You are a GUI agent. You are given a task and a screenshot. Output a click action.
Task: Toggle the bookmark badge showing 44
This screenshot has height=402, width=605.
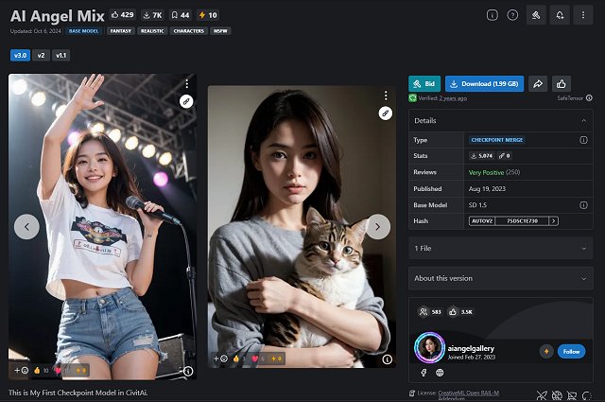(180, 15)
